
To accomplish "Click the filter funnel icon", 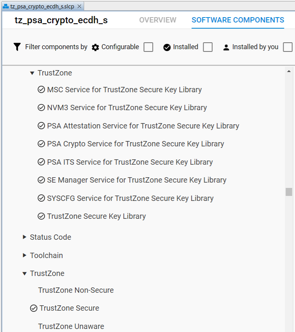I will click(x=17, y=47).
